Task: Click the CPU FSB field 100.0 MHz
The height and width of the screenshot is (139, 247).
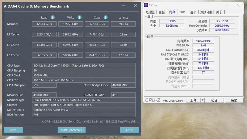Action: pyautogui.click(x=84, y=80)
